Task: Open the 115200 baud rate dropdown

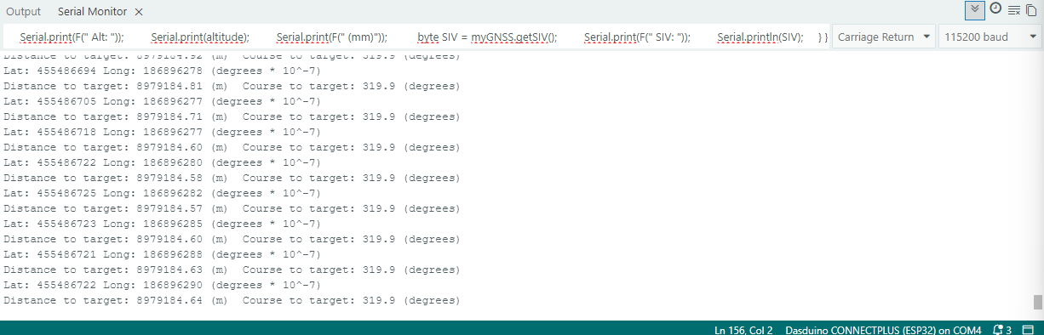Action: (x=990, y=37)
